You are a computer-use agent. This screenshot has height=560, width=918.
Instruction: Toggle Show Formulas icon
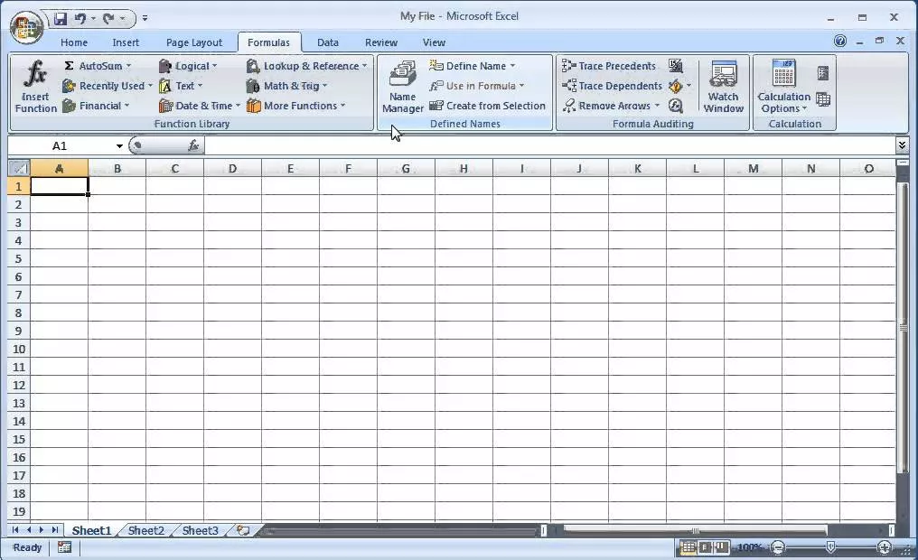[x=676, y=66]
